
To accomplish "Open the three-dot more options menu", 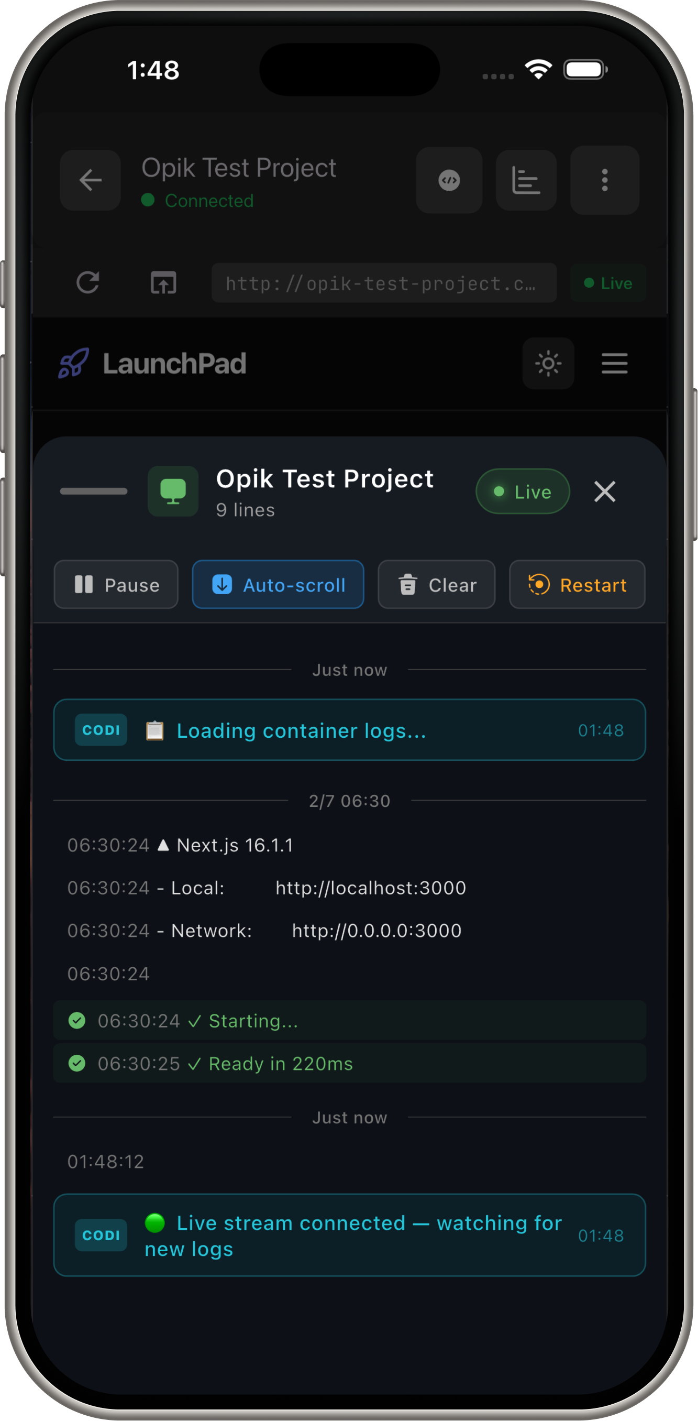I will click(605, 180).
